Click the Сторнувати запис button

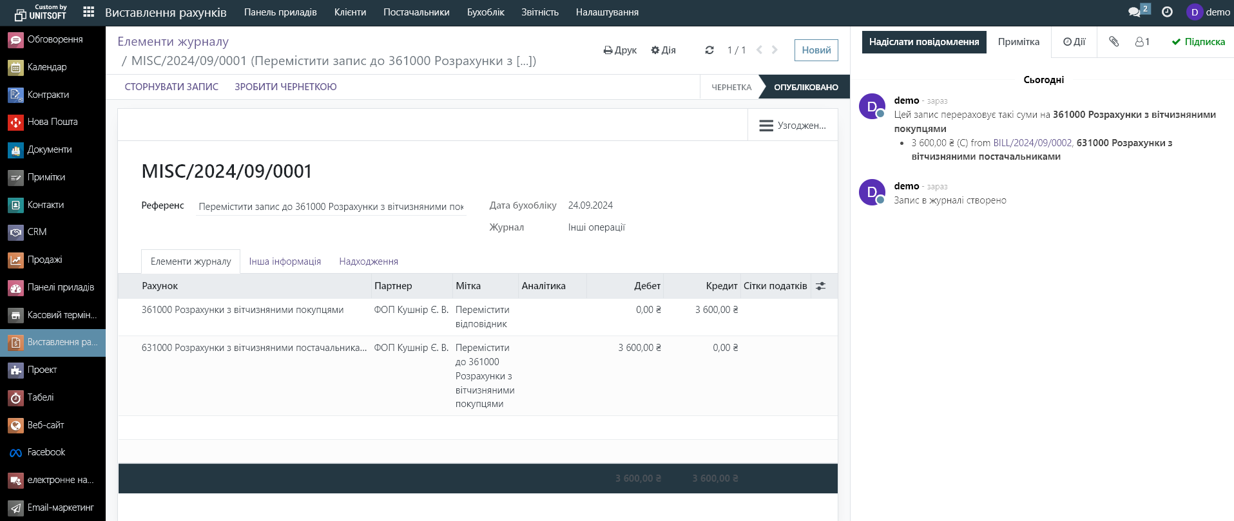coord(171,87)
